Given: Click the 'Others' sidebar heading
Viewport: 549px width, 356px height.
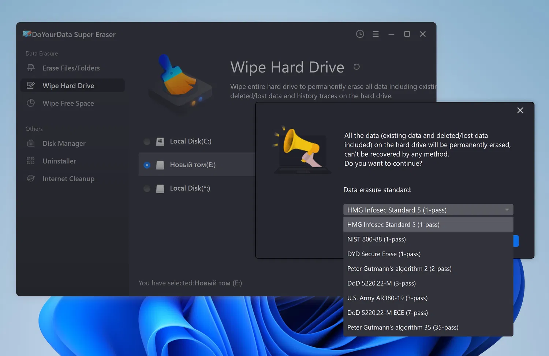Looking at the screenshot, I should pyautogui.click(x=34, y=129).
